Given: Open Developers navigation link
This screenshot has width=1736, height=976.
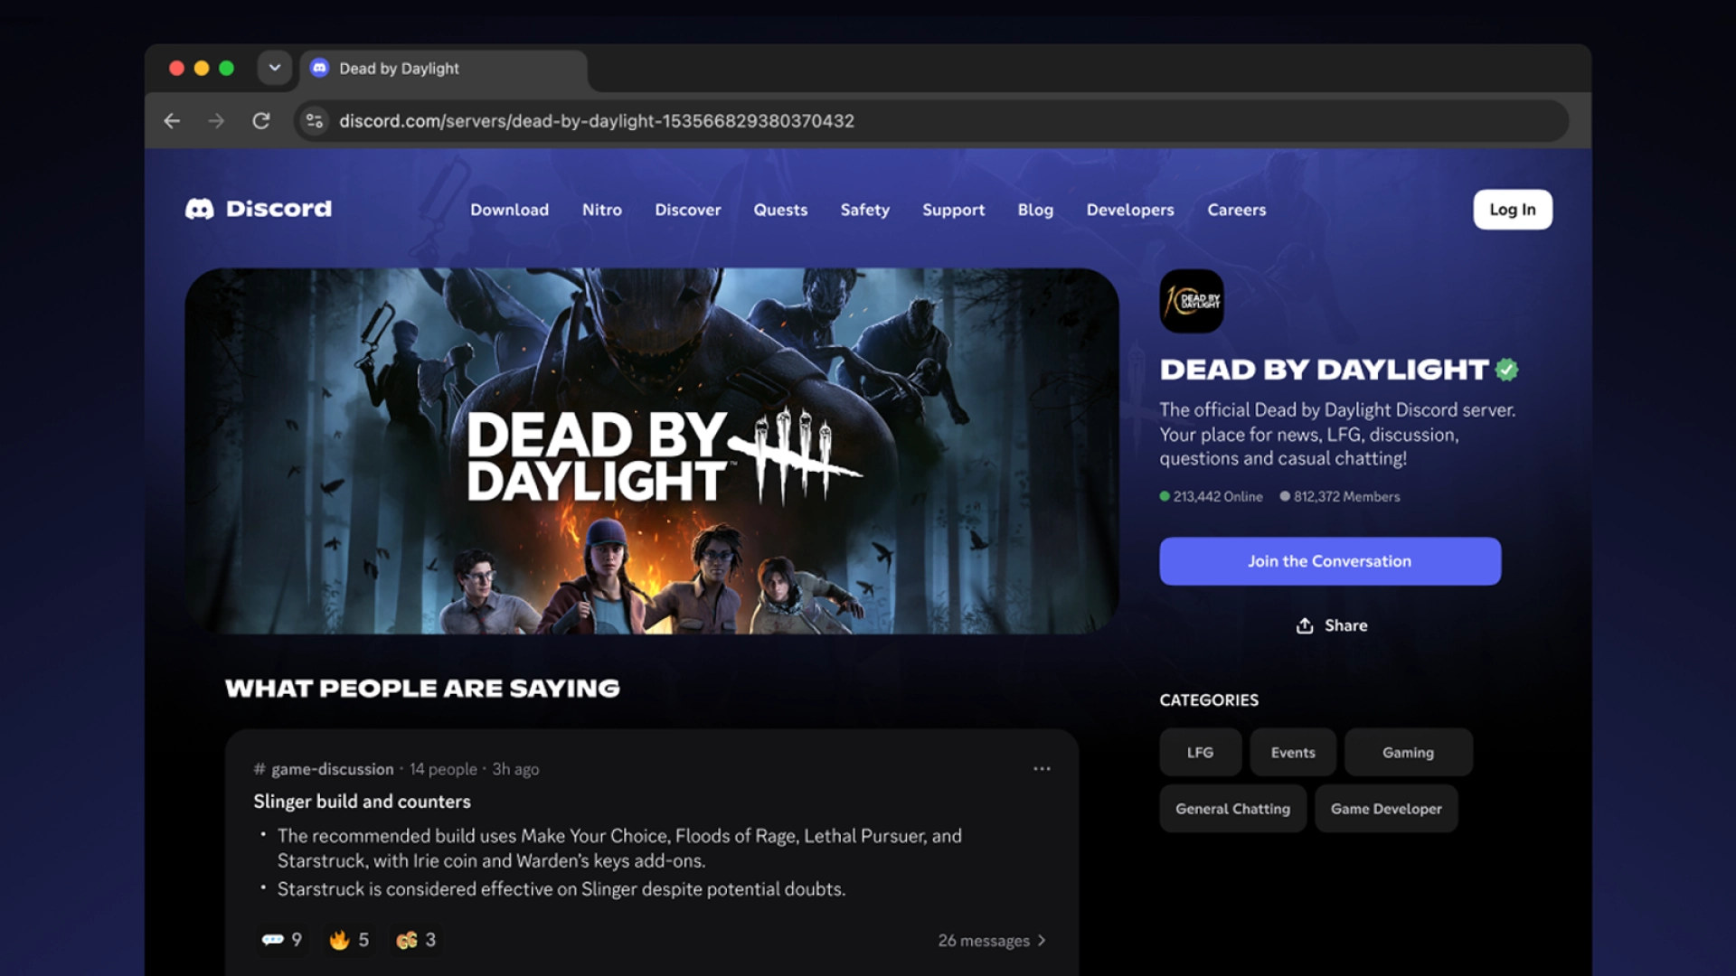Looking at the screenshot, I should click(x=1130, y=210).
